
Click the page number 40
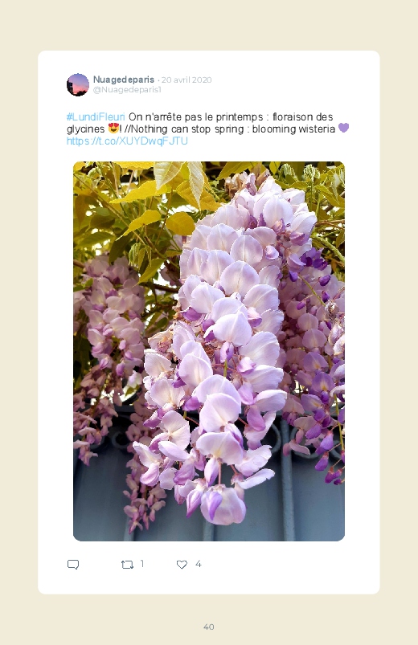(x=209, y=627)
